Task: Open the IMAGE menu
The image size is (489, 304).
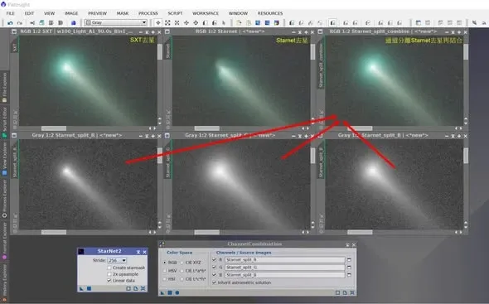Action: click(x=71, y=13)
